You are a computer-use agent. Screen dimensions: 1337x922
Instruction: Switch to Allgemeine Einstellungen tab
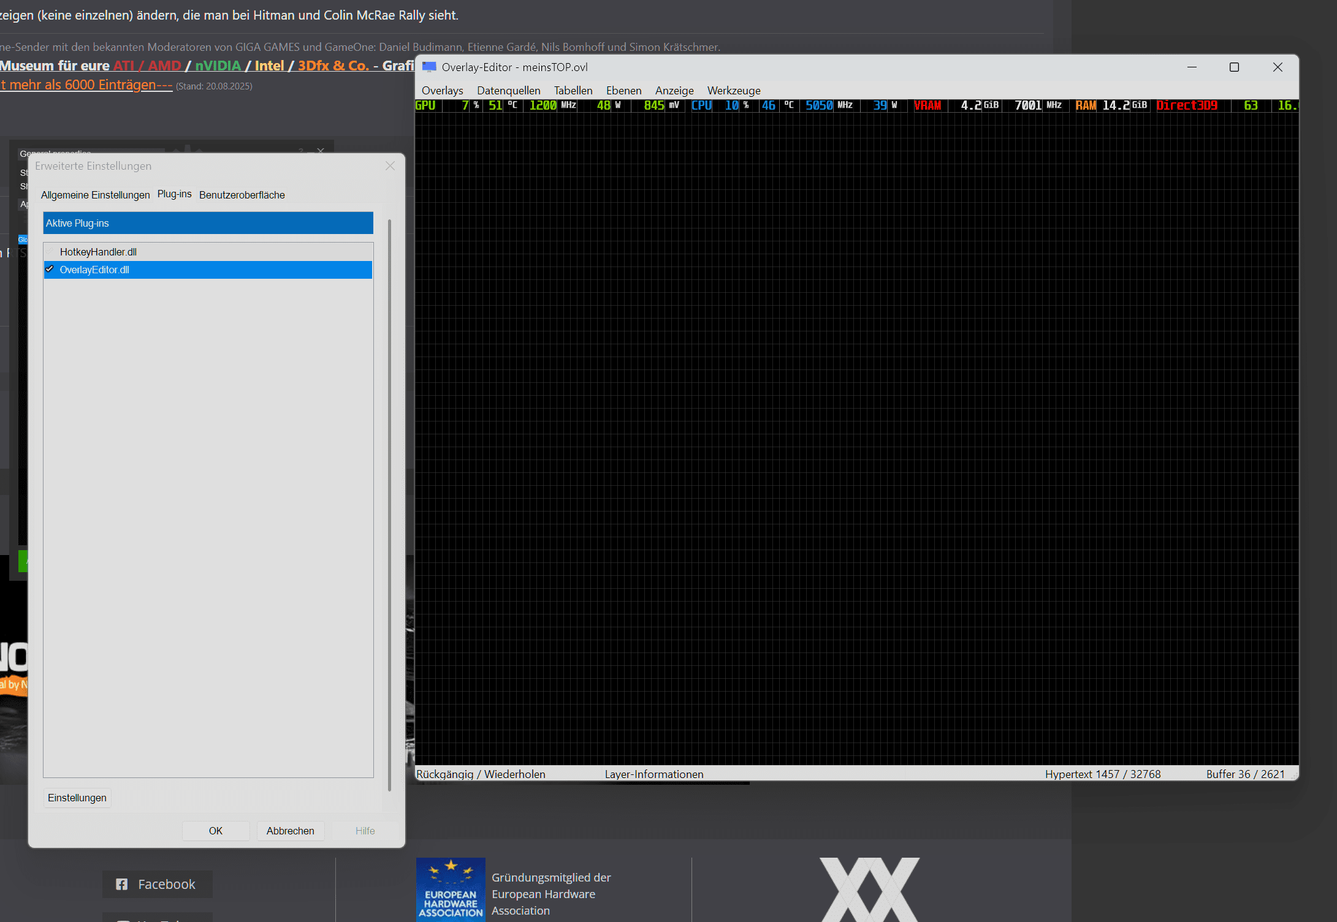point(95,195)
